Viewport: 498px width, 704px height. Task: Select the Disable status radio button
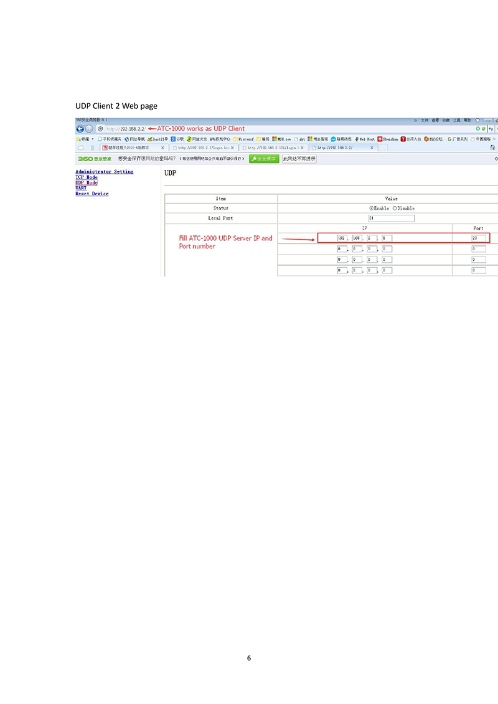pos(395,209)
